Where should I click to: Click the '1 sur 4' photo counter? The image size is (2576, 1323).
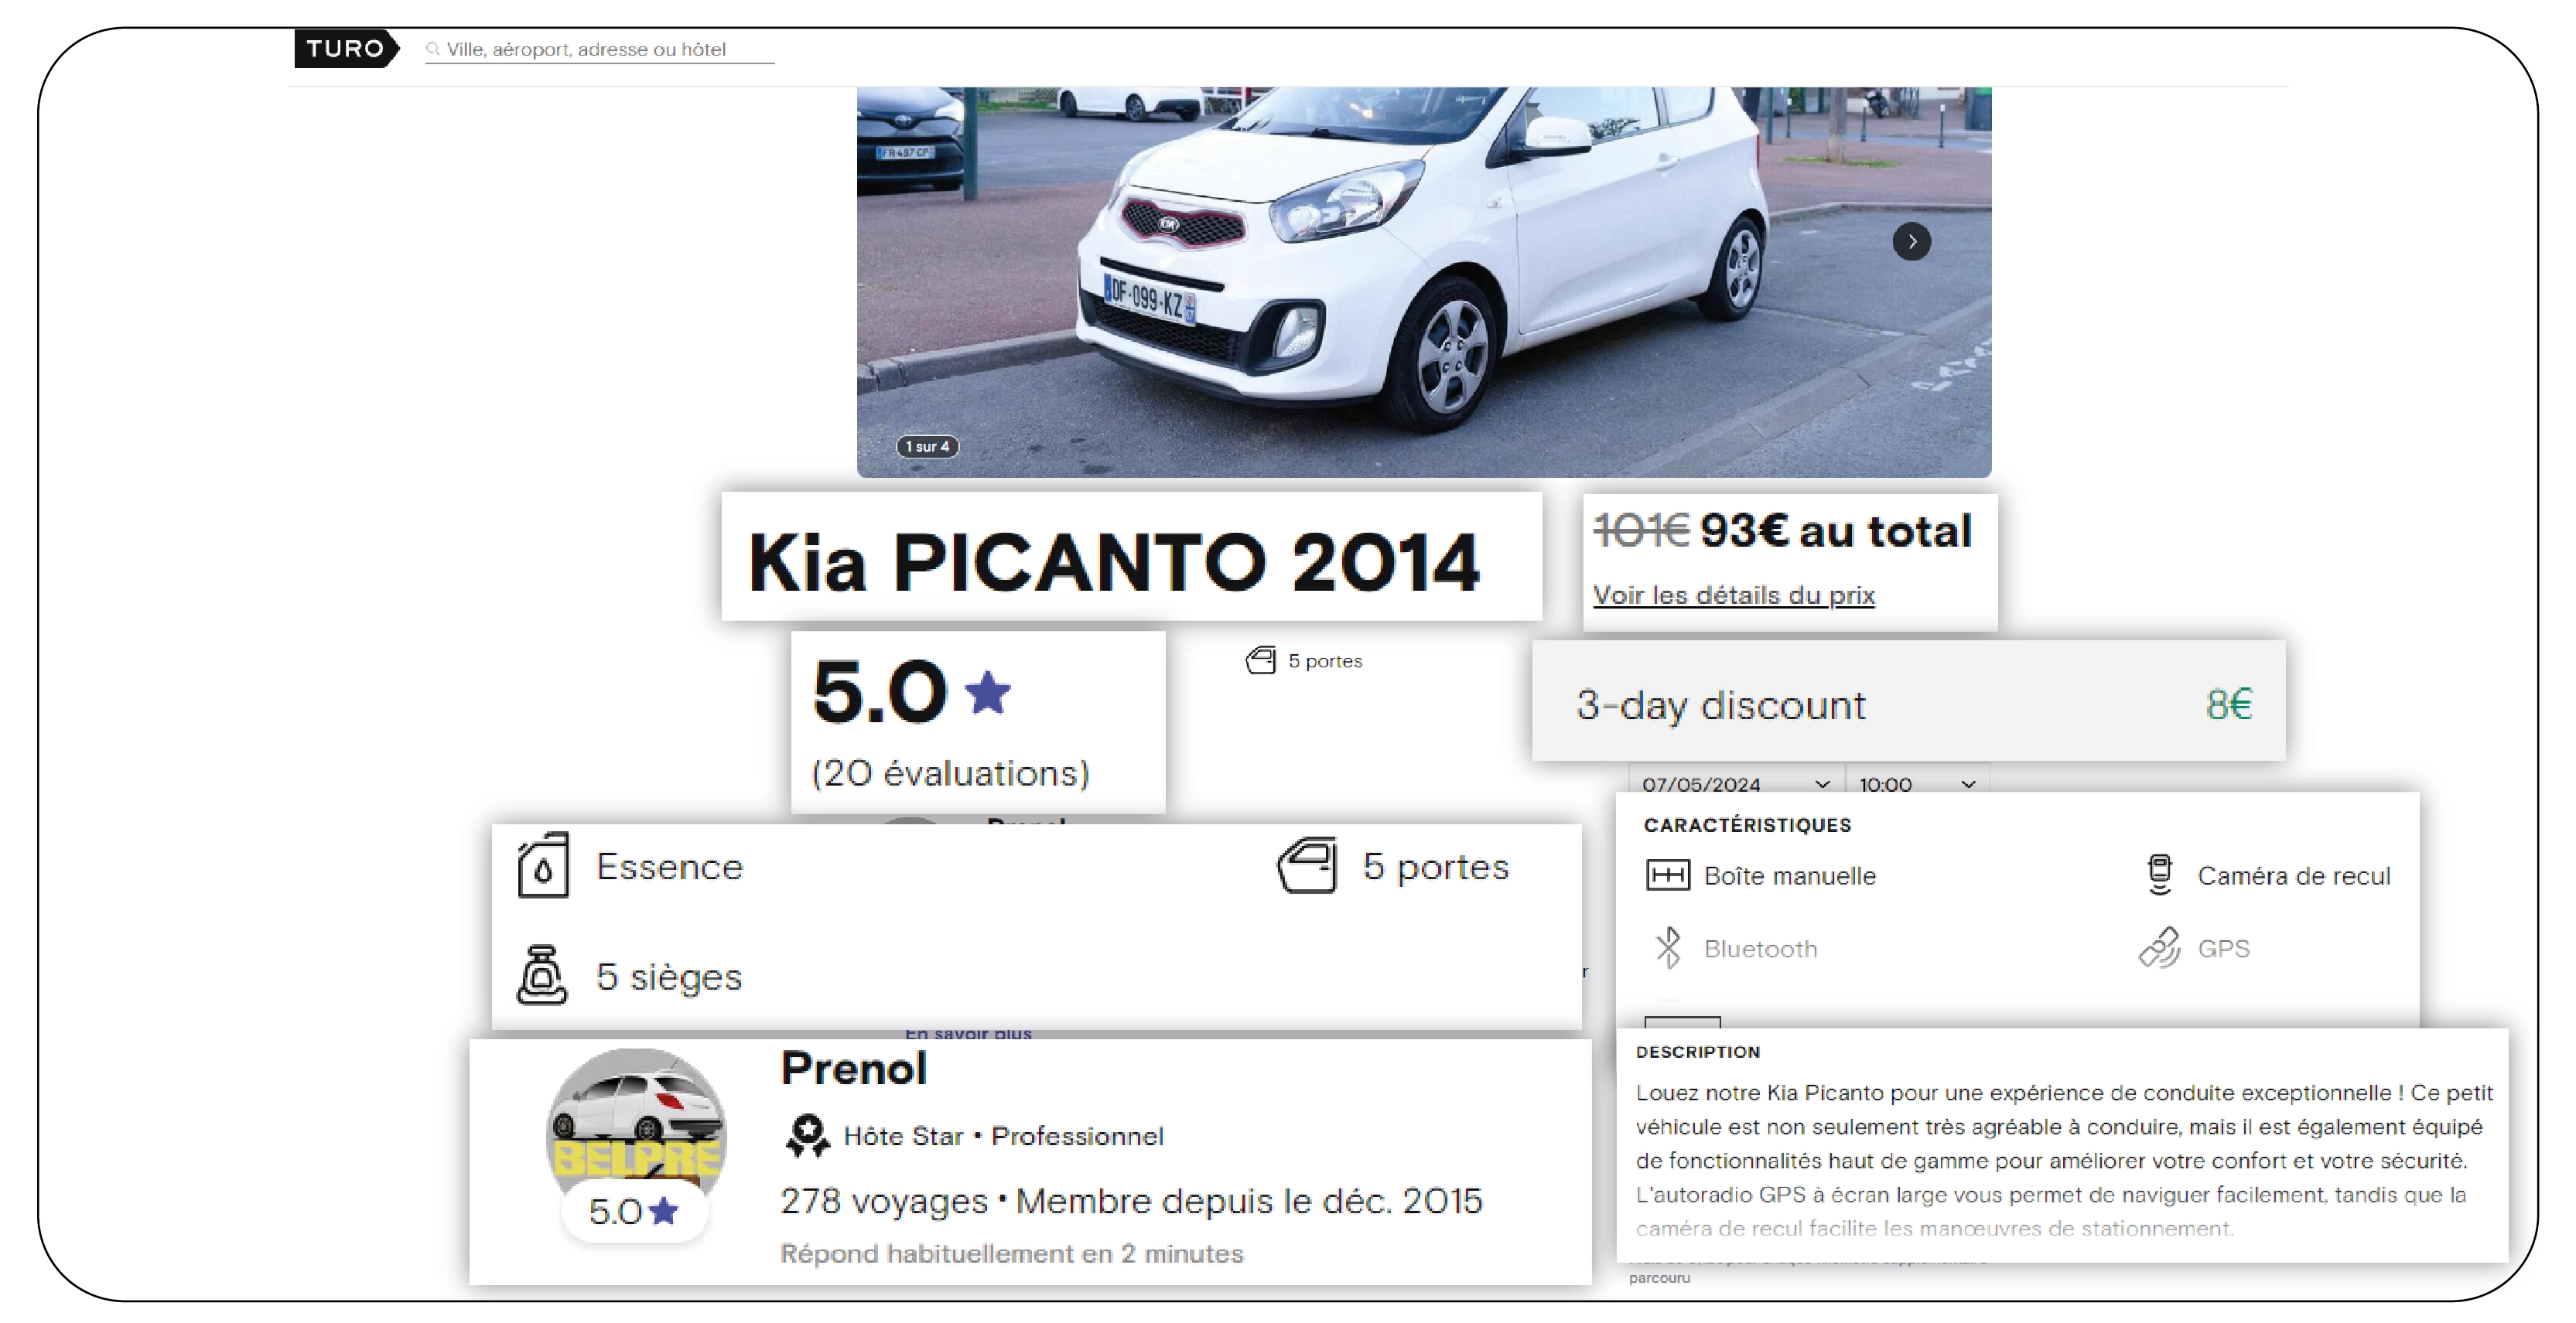click(x=927, y=447)
